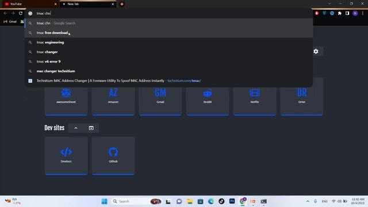Open the purple profile avatar
This screenshot has height=207, width=368.
[355, 13]
